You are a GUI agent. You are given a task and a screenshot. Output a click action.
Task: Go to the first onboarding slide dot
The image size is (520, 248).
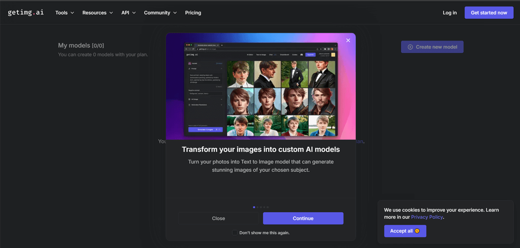click(254, 207)
